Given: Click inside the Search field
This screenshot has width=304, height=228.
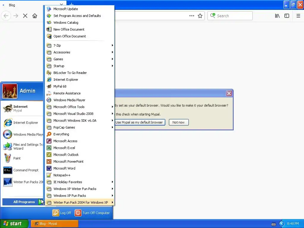Looking at the screenshot, I should [x=230, y=16].
